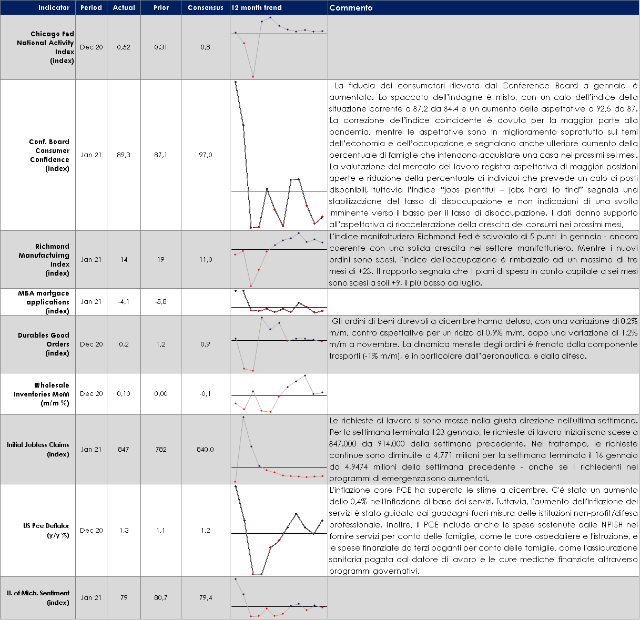The image size is (640, 620).
Task: Select the 12 month trend header
Action: [x=257, y=8]
